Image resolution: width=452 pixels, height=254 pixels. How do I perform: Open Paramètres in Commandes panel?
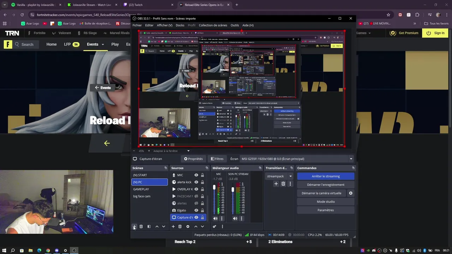coord(326,210)
